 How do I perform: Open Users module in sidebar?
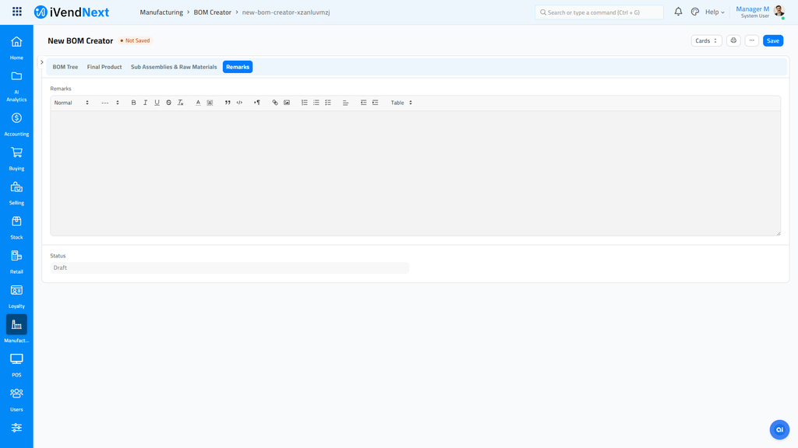point(16,400)
